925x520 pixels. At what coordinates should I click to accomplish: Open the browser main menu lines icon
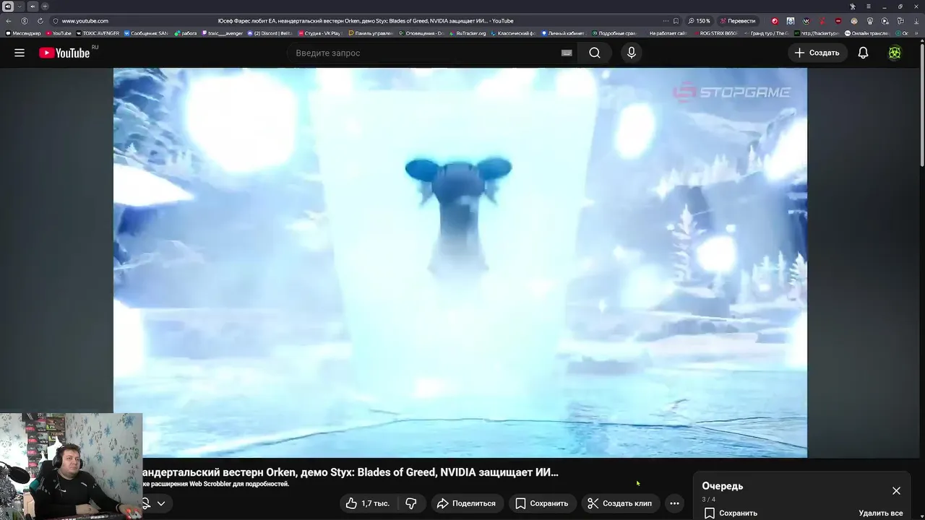pyautogui.click(x=868, y=6)
